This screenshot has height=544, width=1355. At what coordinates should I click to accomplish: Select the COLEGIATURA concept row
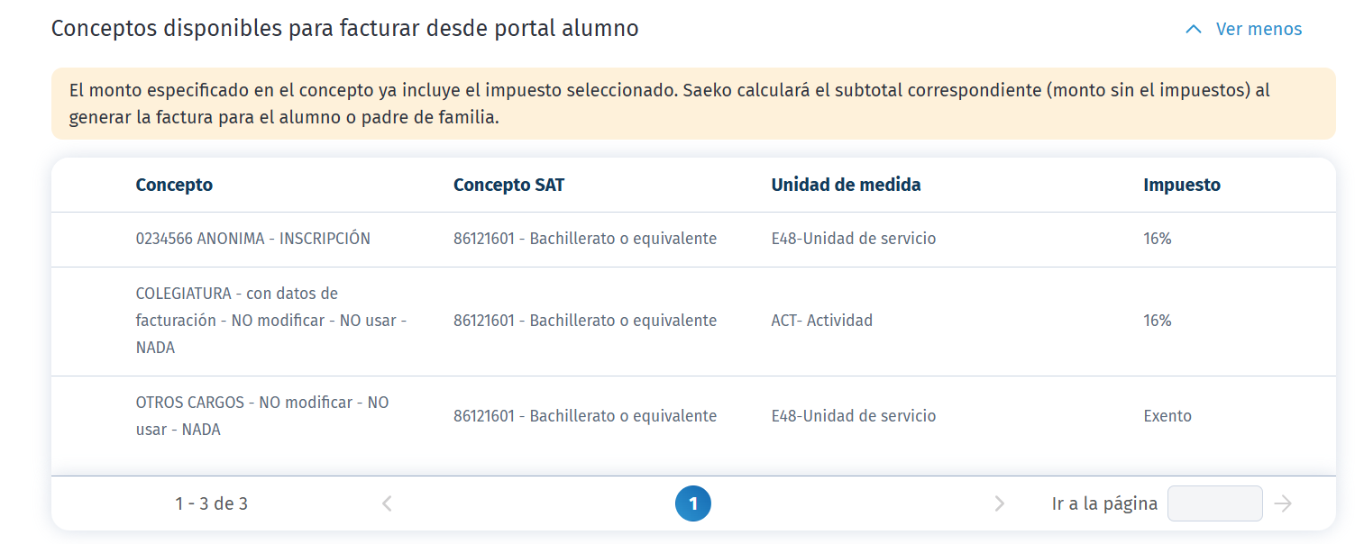tap(270, 320)
